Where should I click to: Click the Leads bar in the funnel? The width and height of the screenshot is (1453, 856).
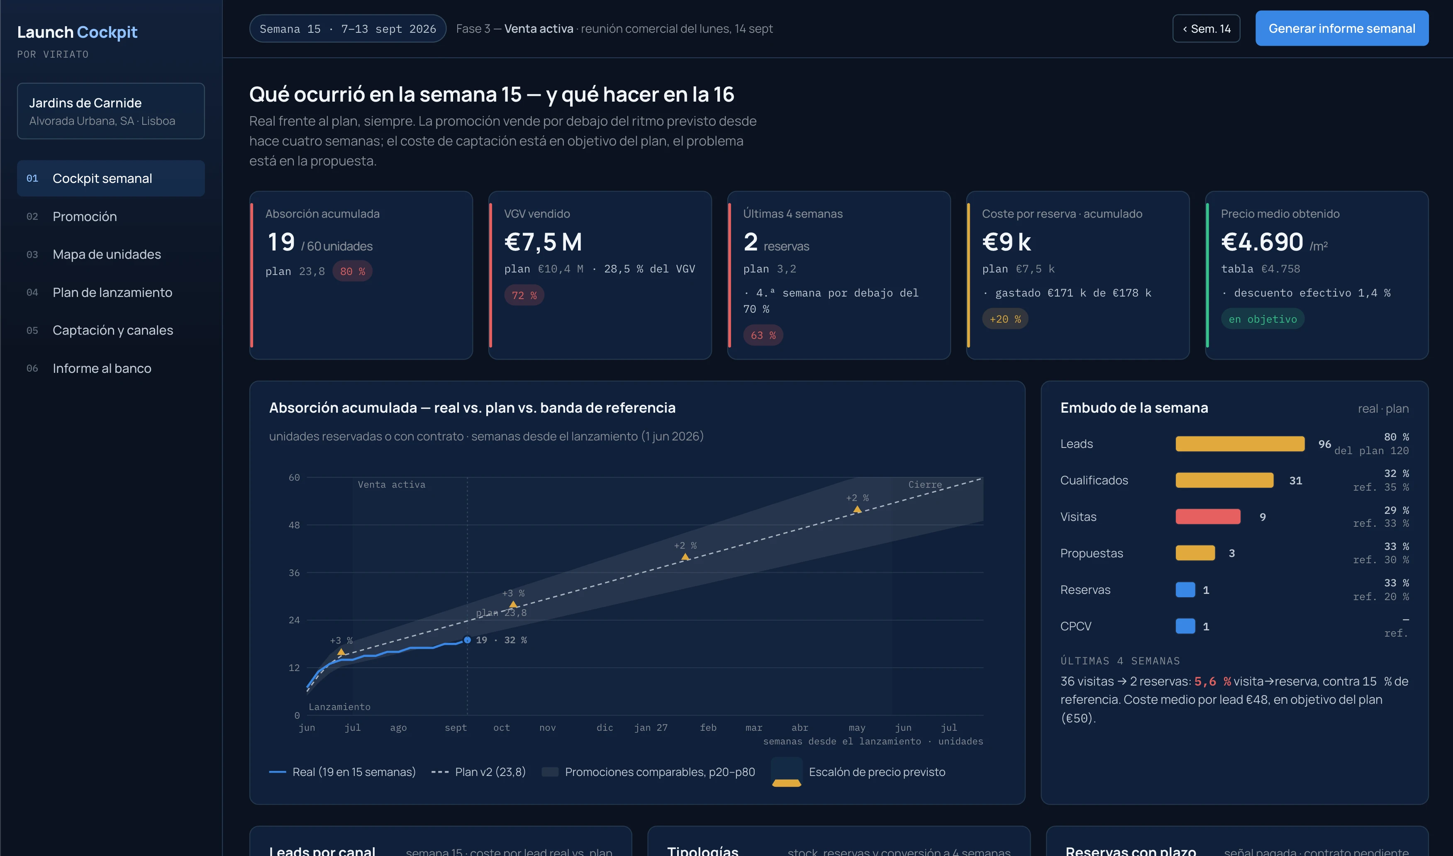click(1240, 444)
